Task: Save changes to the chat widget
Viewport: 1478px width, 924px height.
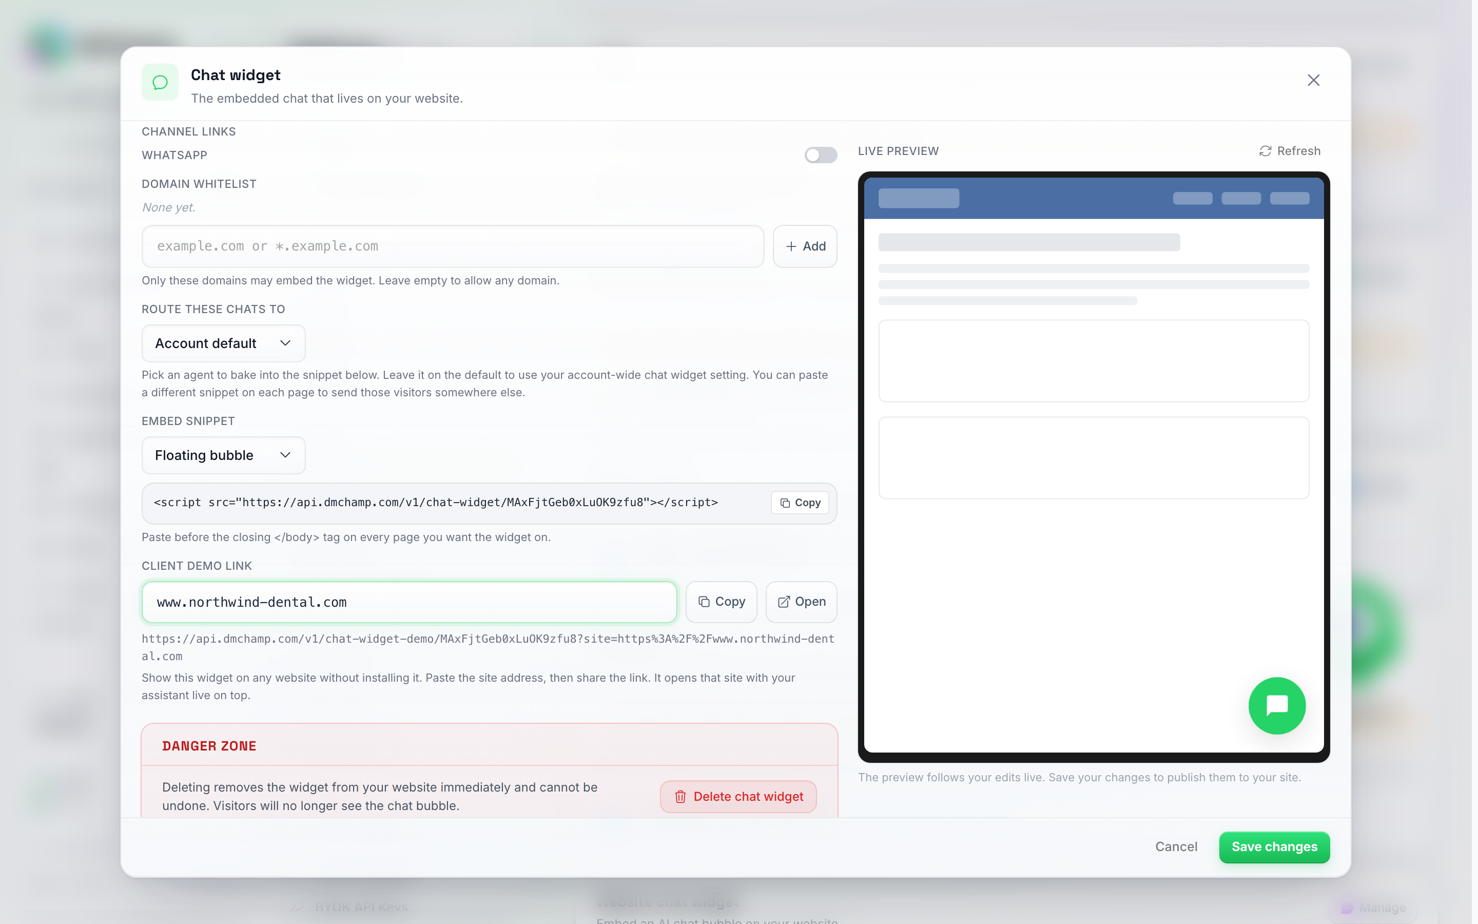Action: [1275, 847]
